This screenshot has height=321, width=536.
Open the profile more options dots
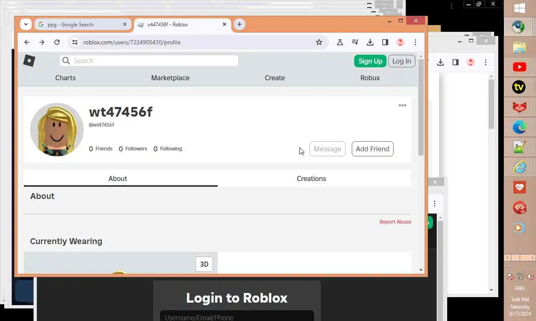402,105
